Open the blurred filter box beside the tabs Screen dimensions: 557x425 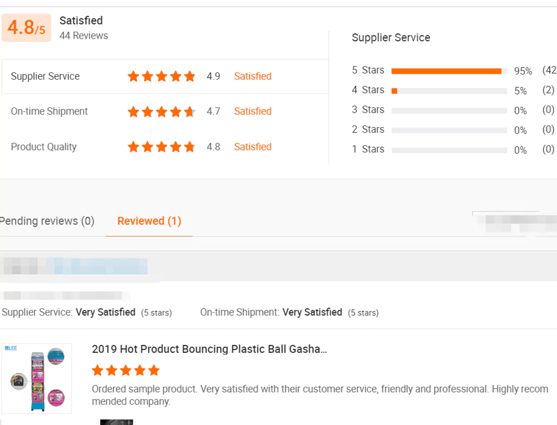pyautogui.click(x=514, y=223)
